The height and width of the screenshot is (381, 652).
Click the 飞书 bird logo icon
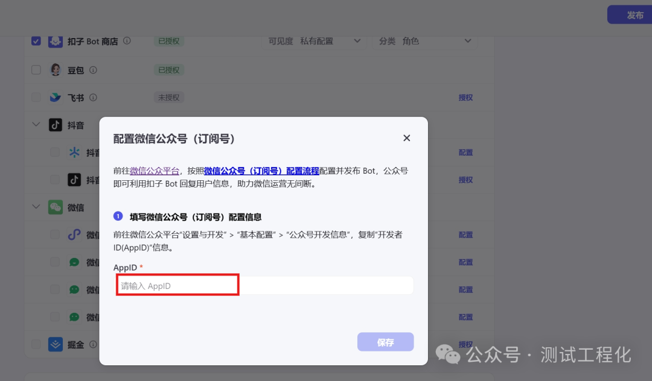[56, 98]
